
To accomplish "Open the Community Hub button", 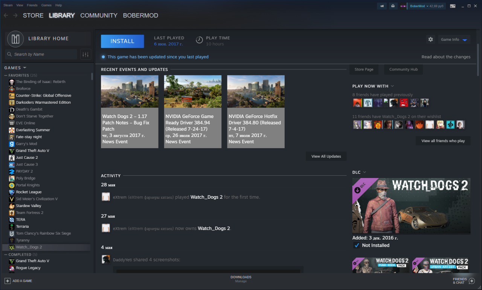I will pos(403,69).
